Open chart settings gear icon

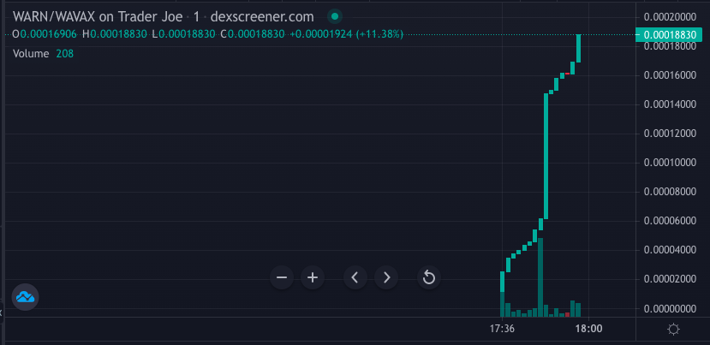coord(673,329)
